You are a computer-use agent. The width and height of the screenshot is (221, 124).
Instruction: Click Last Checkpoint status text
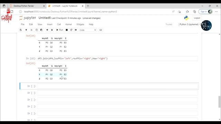click(x=66, y=18)
